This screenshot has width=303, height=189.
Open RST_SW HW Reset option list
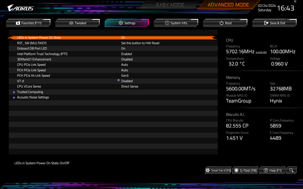pos(140,43)
